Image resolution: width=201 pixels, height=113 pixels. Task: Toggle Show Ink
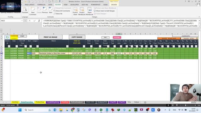[58, 13]
